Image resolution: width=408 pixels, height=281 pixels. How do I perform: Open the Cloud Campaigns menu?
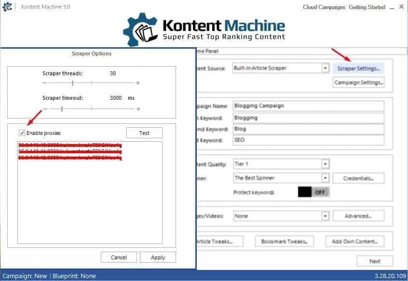pyautogui.click(x=324, y=7)
